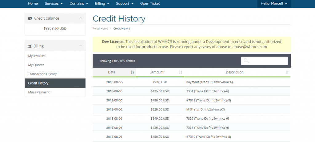Click the Amount column sort arrows

tap(181, 72)
